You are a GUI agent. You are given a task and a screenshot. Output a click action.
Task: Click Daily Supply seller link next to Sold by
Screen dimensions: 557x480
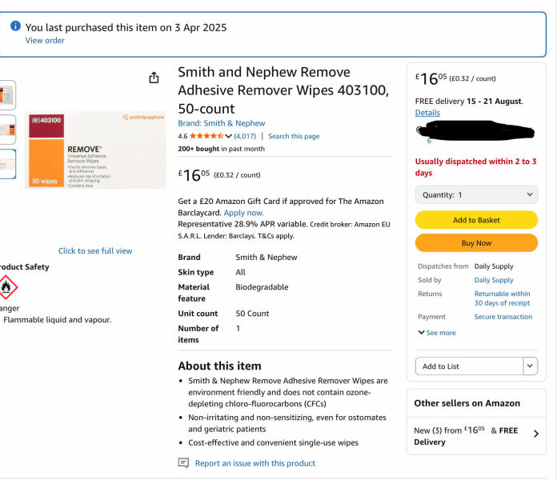[x=494, y=280]
